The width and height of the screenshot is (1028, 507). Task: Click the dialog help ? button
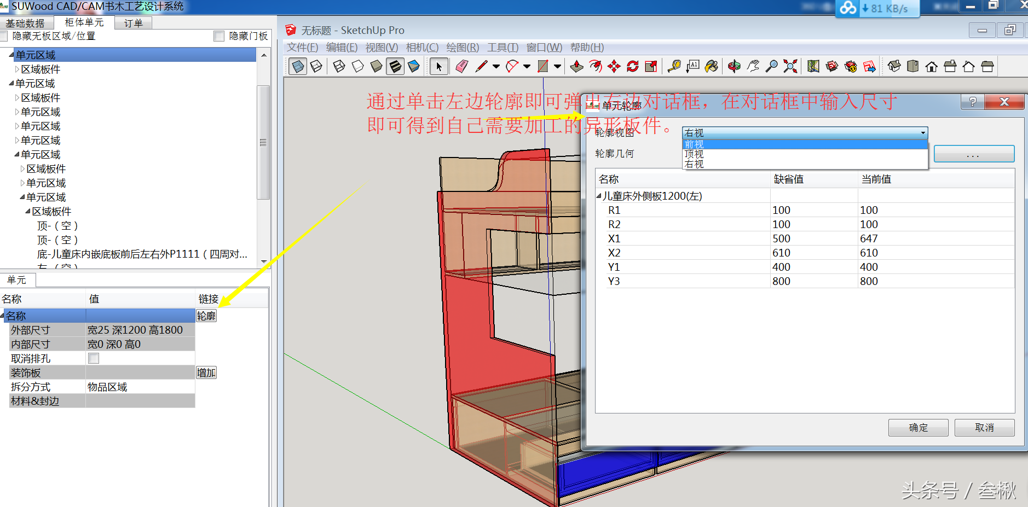tap(972, 102)
